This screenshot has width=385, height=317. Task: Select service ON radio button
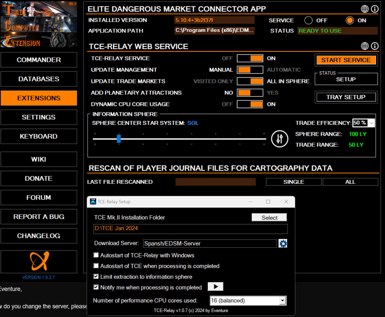(350, 20)
